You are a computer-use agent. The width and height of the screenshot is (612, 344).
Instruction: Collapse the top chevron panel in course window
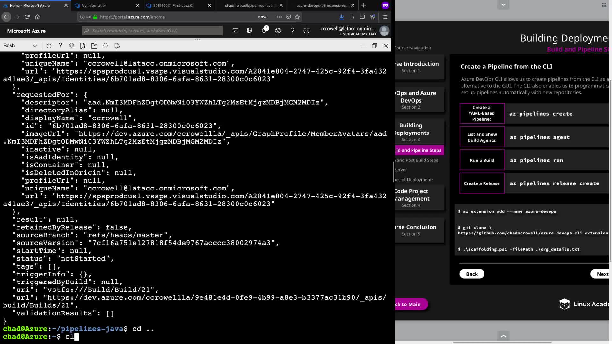tap(503, 4)
